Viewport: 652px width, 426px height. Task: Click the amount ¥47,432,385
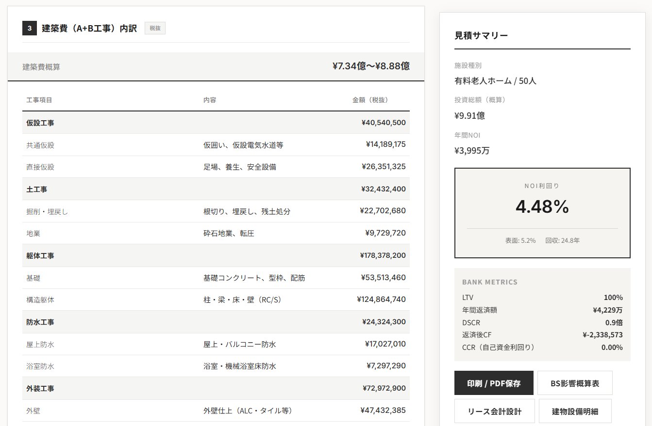coord(383,410)
